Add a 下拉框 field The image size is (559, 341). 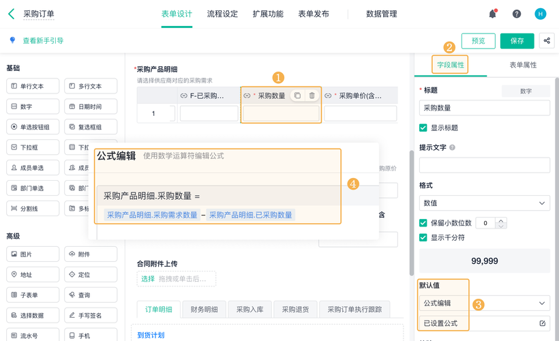tap(33, 147)
